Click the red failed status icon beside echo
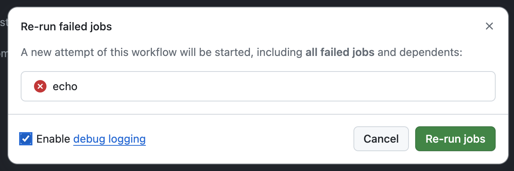The height and width of the screenshot is (171, 514). [40, 86]
